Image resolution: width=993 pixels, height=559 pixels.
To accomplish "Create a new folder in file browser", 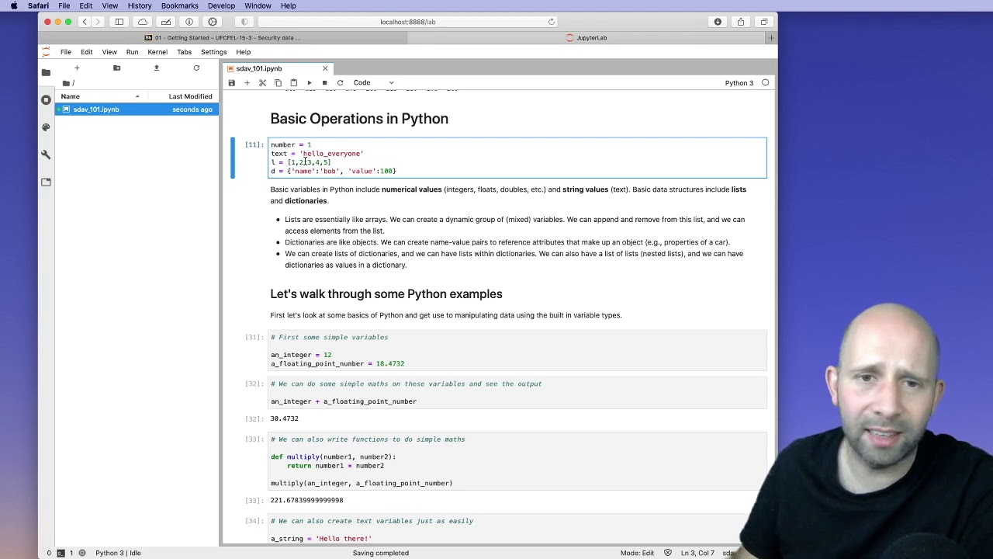I will point(116,68).
